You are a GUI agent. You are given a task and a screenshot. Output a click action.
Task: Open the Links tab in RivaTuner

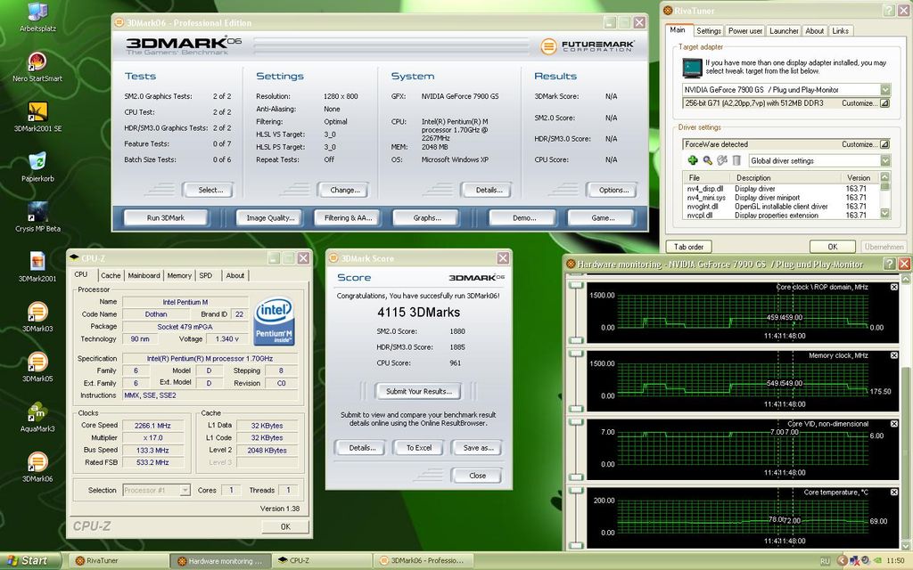point(840,31)
